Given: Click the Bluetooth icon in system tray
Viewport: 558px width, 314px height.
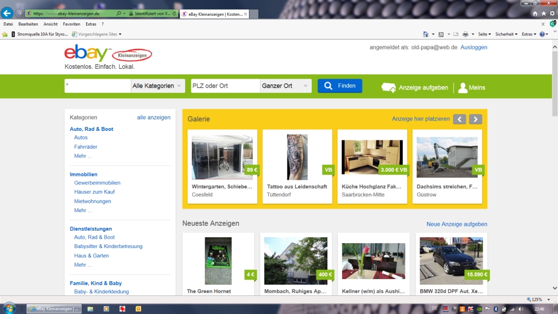Looking at the screenshot, I should 495,309.
